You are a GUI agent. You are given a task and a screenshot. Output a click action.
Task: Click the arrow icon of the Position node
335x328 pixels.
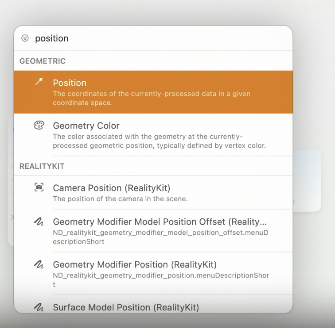point(39,82)
